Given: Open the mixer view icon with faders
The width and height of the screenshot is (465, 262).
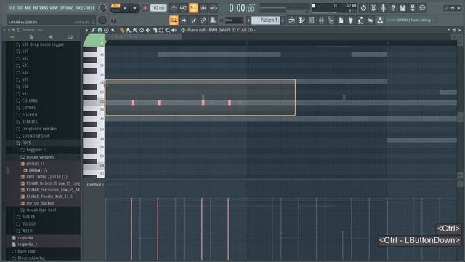Looking at the screenshot, I should [x=321, y=20].
